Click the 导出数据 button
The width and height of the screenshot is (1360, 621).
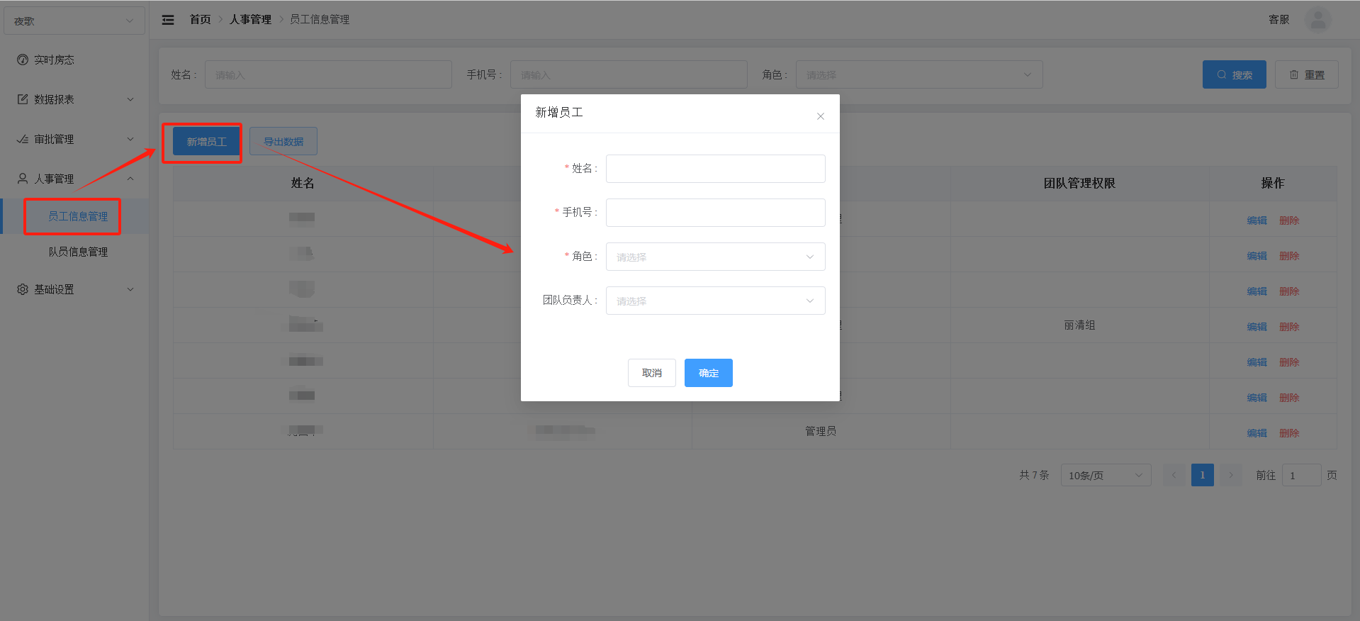pyautogui.click(x=283, y=142)
